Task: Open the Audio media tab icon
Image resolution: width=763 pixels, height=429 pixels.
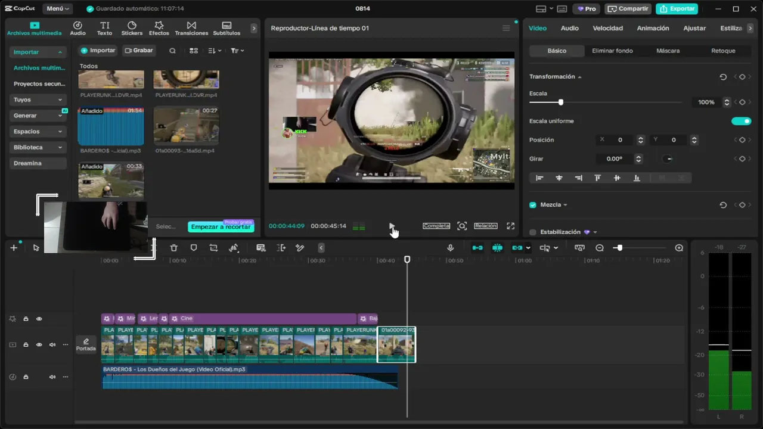Action: 77,28
